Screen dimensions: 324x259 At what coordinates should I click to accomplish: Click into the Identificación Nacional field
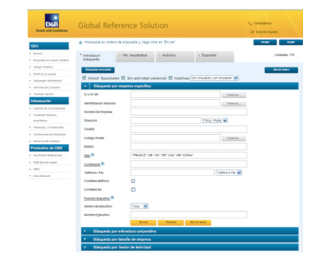(175, 103)
